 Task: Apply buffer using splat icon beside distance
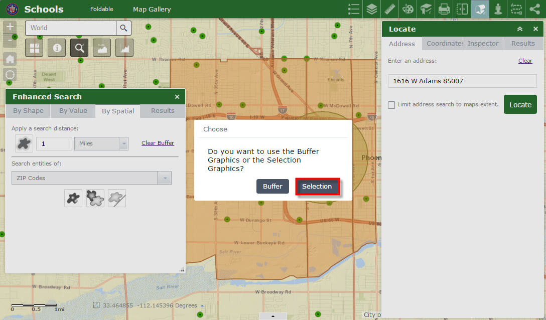tap(24, 143)
